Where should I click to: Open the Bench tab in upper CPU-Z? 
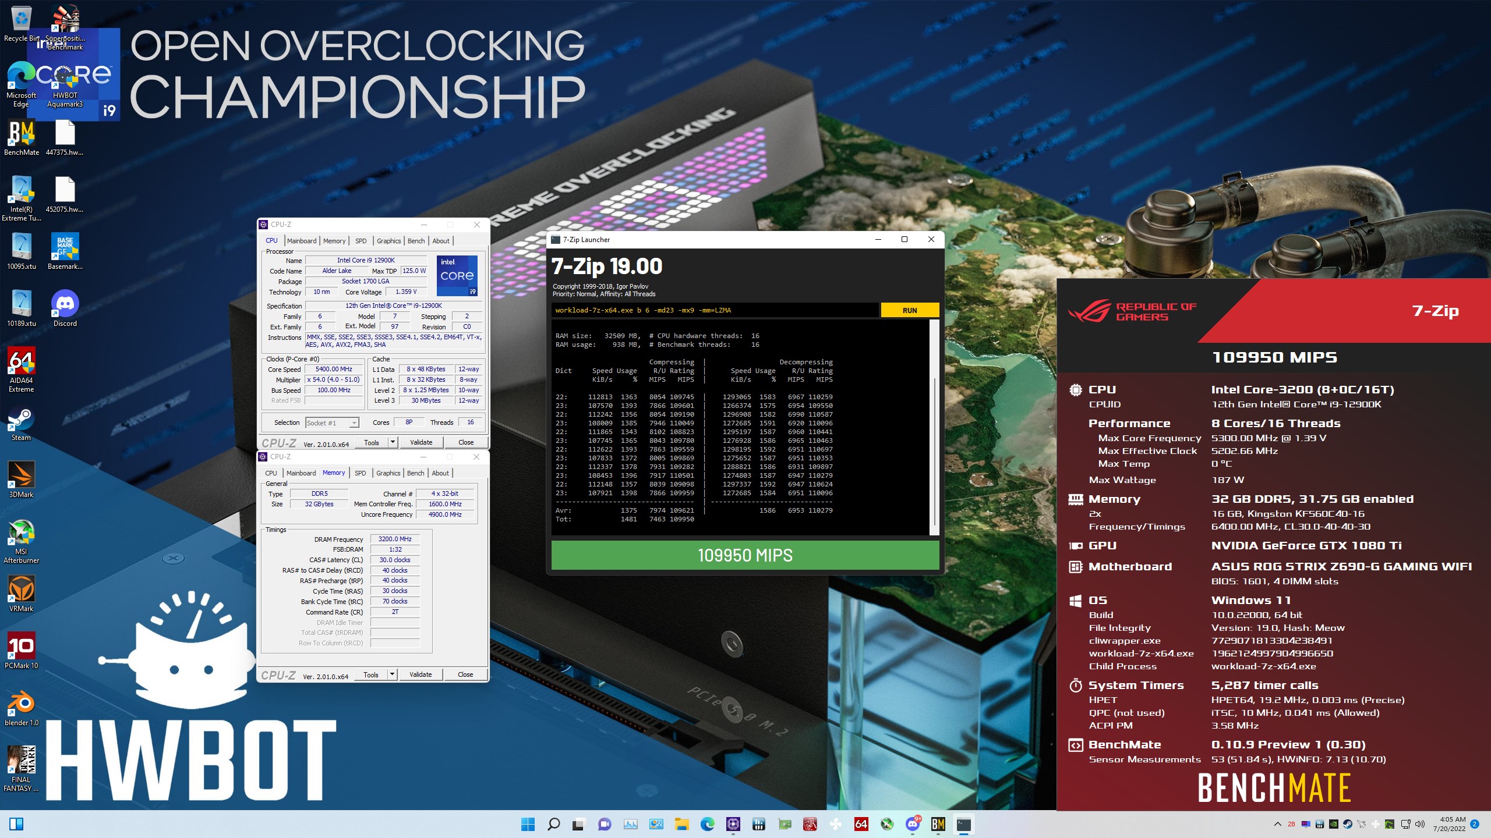click(416, 241)
